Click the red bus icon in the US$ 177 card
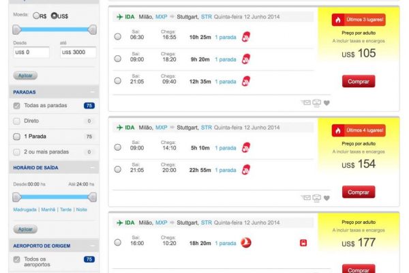 tap(303, 242)
